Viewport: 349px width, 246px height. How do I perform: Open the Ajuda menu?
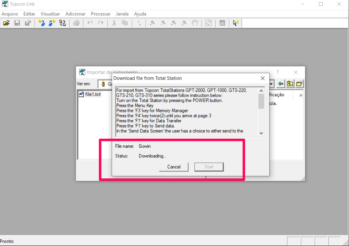point(140,14)
